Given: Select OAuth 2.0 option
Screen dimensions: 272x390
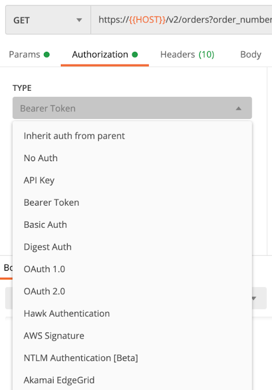Looking at the screenshot, I should (x=132, y=291).
